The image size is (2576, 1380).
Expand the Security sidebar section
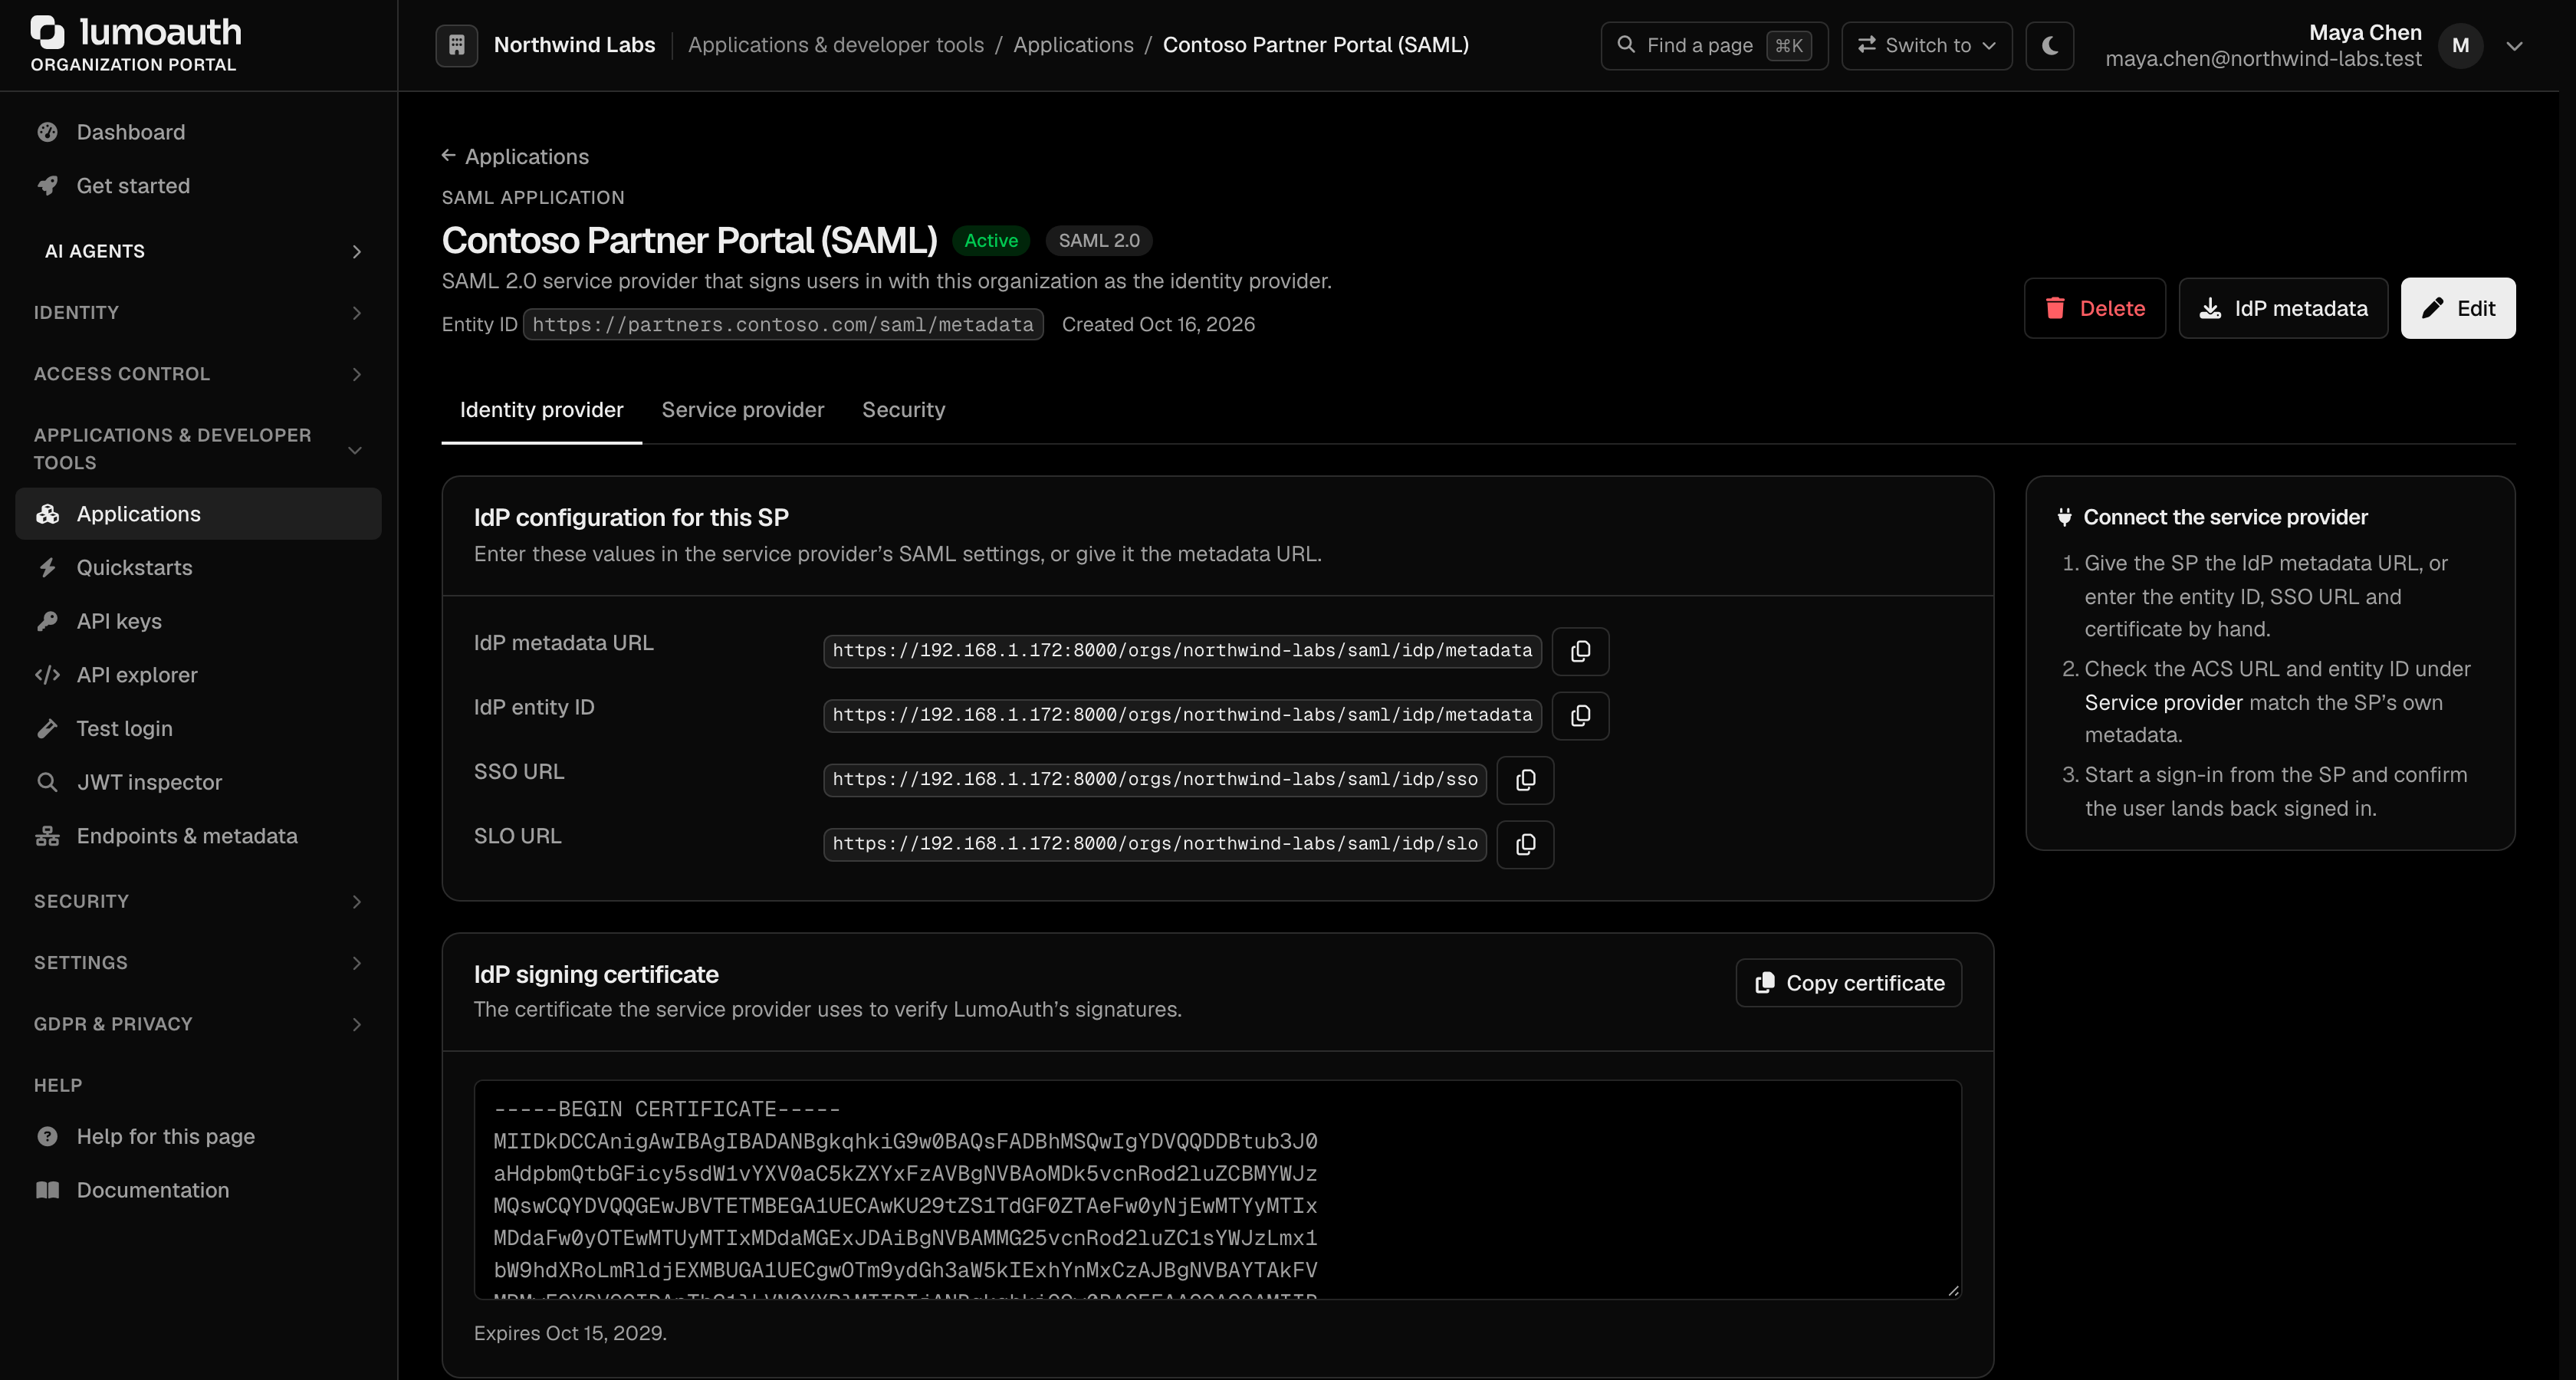(x=198, y=902)
